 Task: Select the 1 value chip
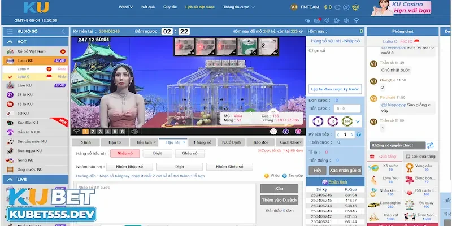[x=318, y=121]
